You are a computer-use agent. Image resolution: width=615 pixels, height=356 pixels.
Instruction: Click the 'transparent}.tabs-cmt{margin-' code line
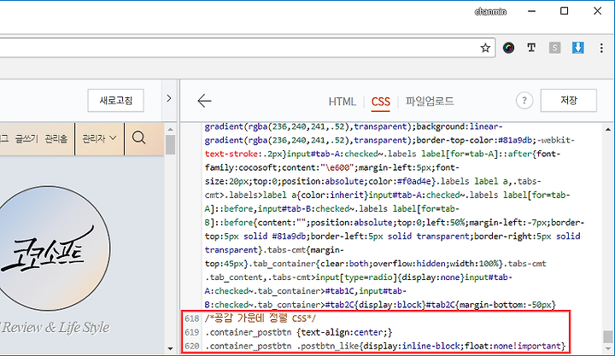tap(274, 250)
